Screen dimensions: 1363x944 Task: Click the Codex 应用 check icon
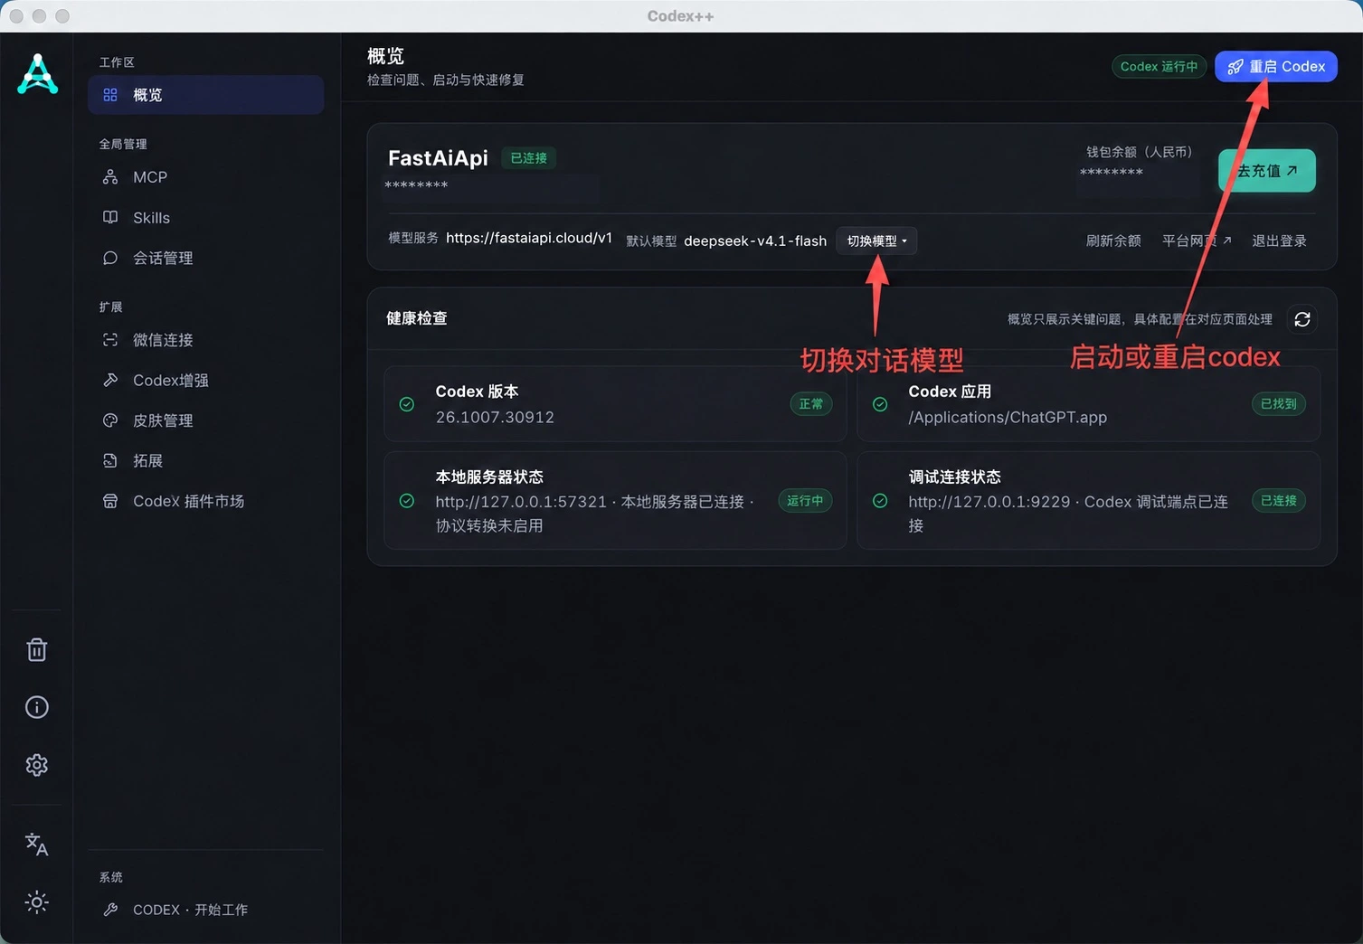tap(880, 404)
